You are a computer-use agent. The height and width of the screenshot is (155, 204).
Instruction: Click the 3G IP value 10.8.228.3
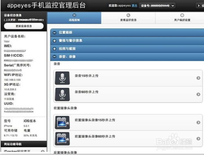pos(10,90)
